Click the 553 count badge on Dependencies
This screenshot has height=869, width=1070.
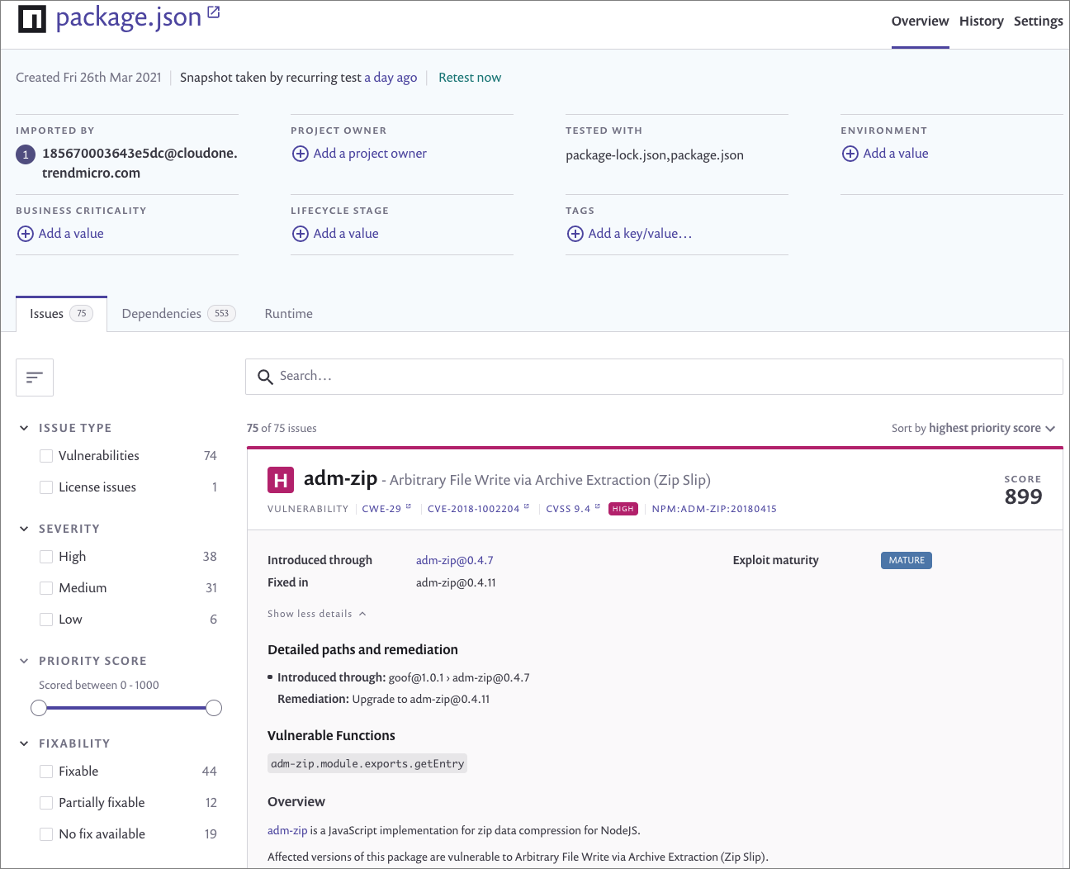[221, 314]
